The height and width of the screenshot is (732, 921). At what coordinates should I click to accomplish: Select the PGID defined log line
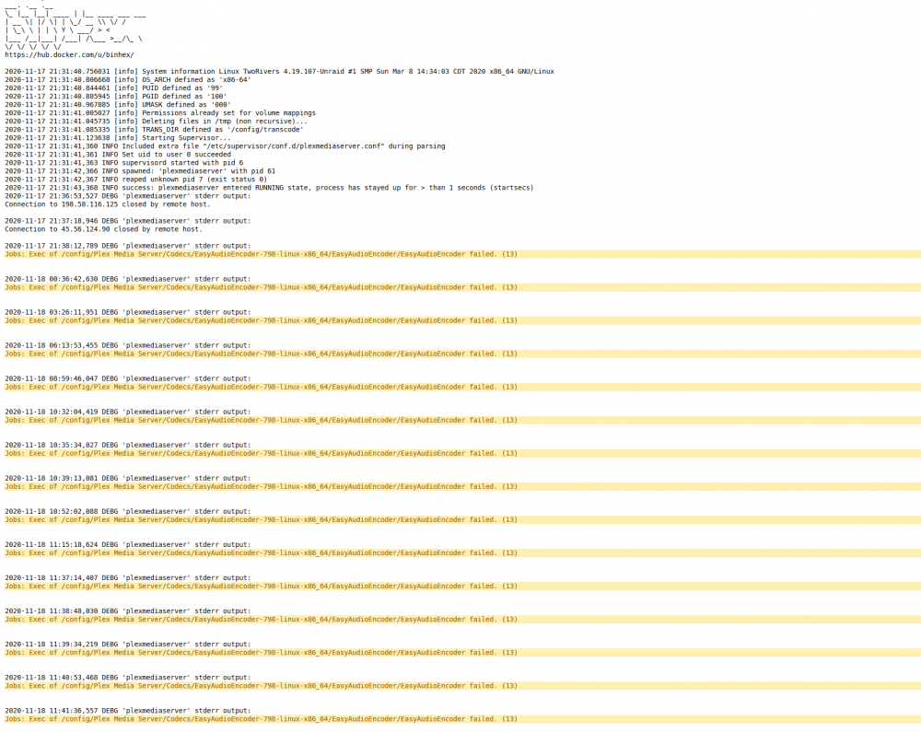pyautogui.click(x=116, y=97)
